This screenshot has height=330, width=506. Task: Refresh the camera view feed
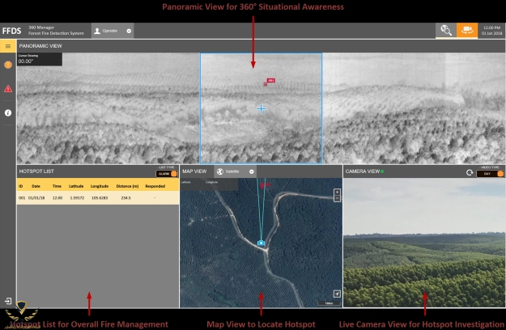pos(470,173)
